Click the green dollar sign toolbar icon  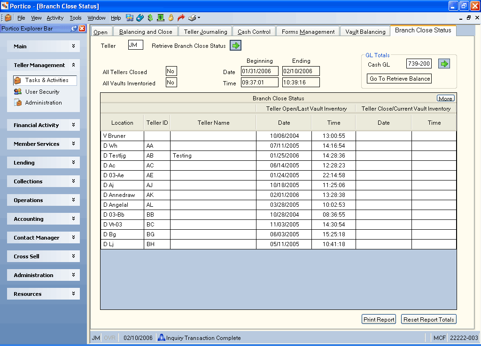click(150, 18)
